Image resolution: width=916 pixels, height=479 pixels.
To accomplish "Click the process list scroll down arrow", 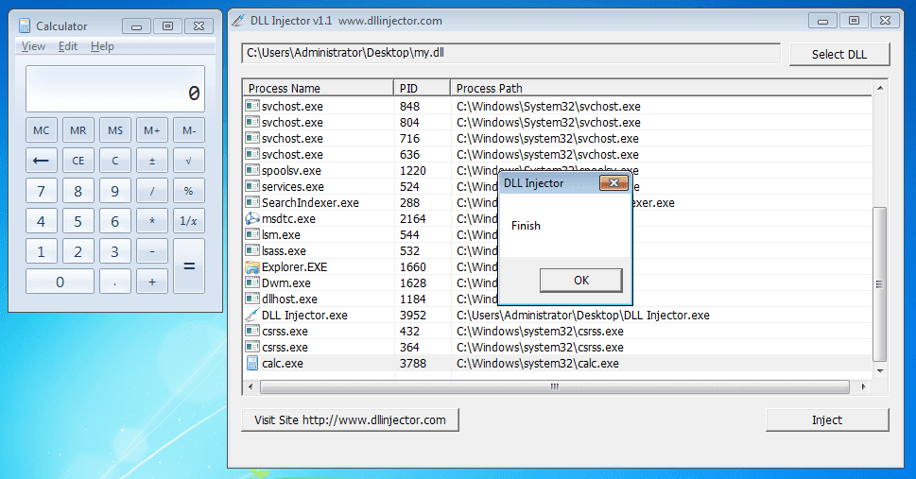I will (880, 371).
